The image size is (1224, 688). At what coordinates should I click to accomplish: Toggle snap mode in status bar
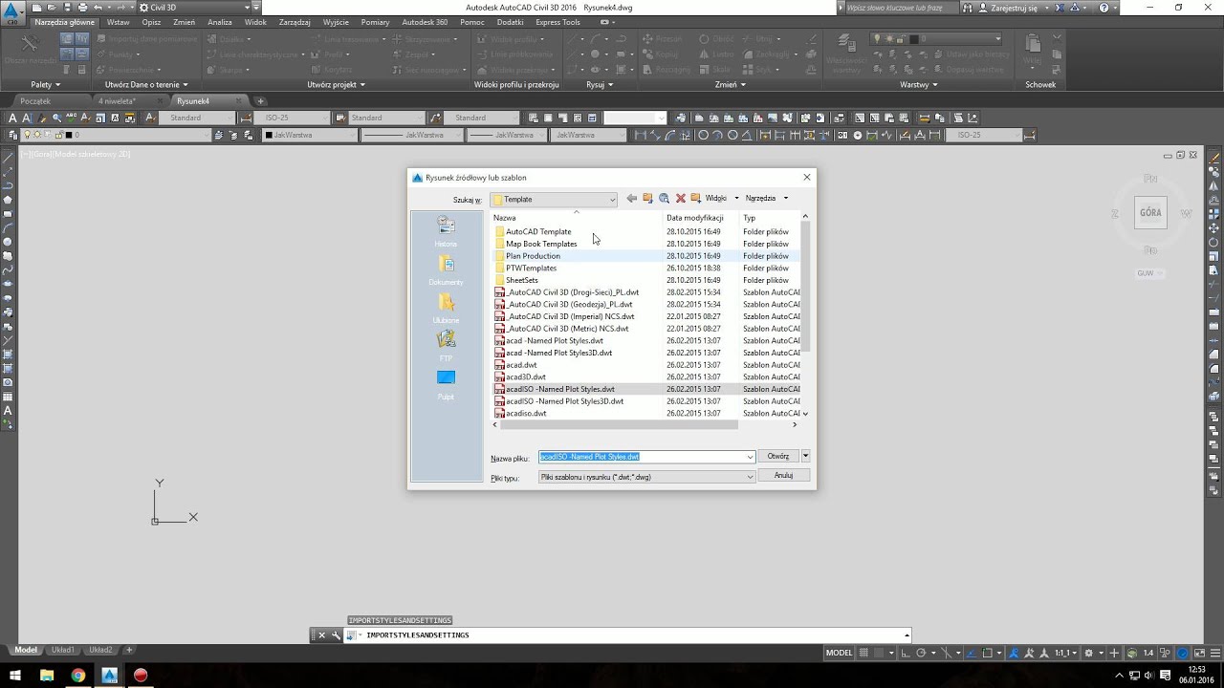(x=880, y=653)
